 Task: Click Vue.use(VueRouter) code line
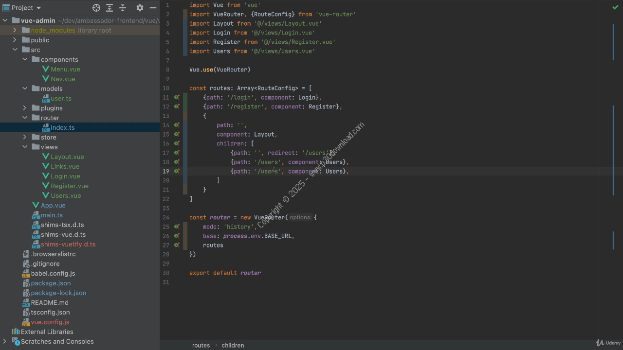220,70
